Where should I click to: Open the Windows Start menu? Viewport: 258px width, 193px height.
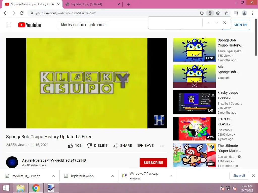click(6, 188)
